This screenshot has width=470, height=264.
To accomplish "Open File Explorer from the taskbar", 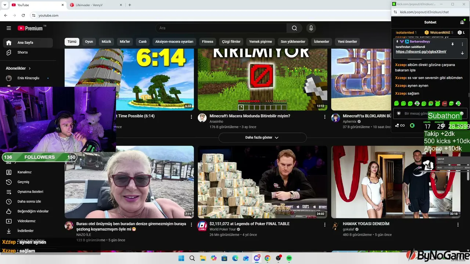I will click(203, 258).
